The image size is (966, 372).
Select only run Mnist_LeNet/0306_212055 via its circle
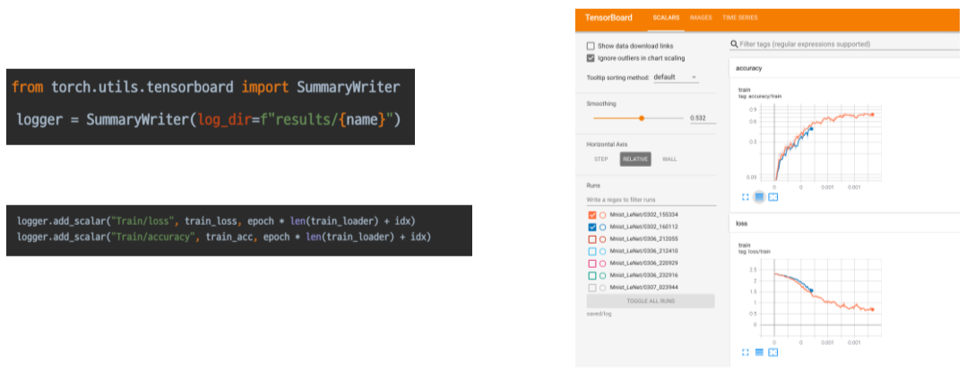pyautogui.click(x=600, y=239)
